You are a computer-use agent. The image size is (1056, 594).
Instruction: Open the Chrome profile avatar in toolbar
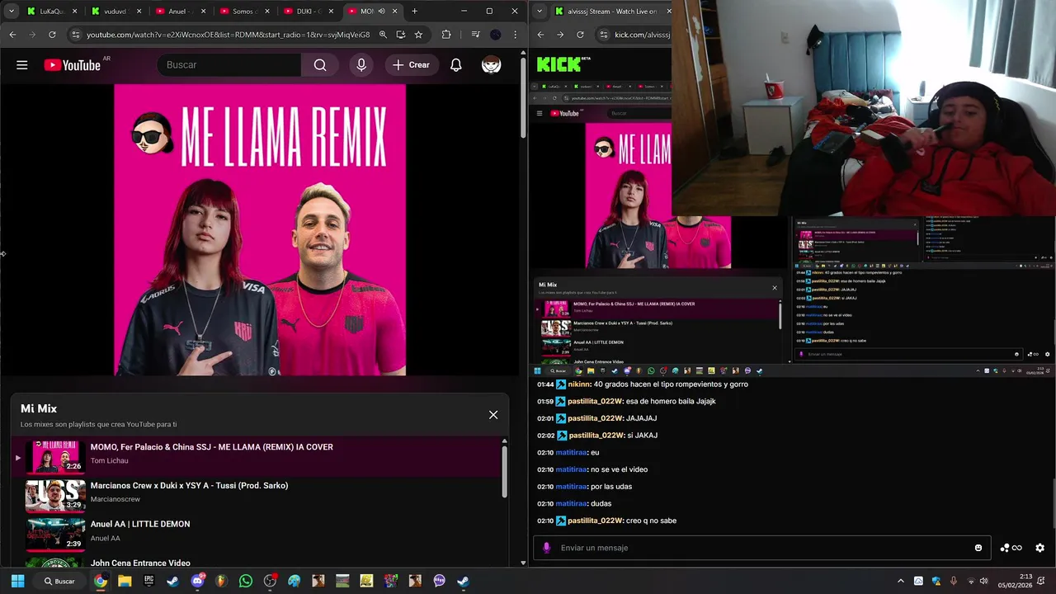click(x=495, y=35)
